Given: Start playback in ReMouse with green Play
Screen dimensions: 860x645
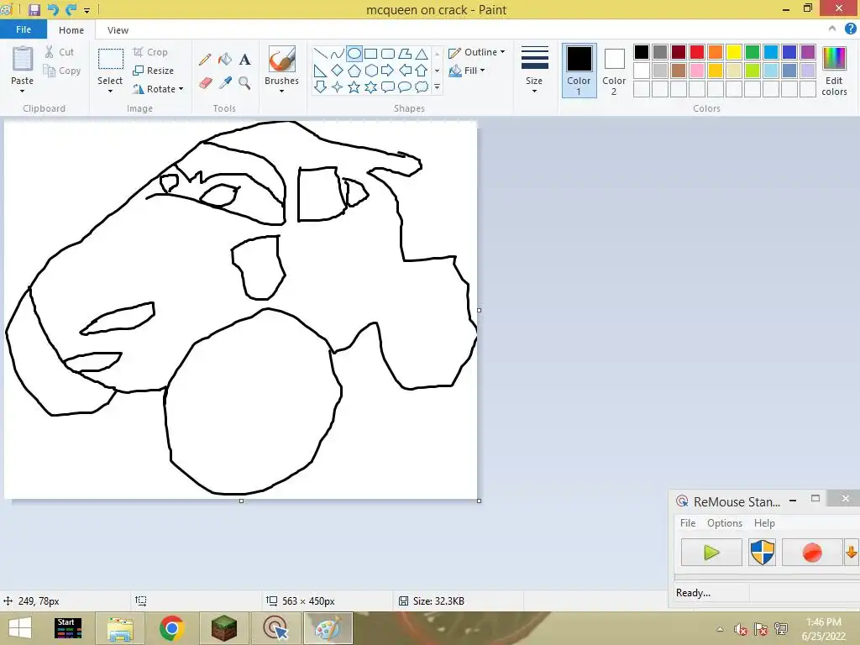Looking at the screenshot, I should point(711,553).
